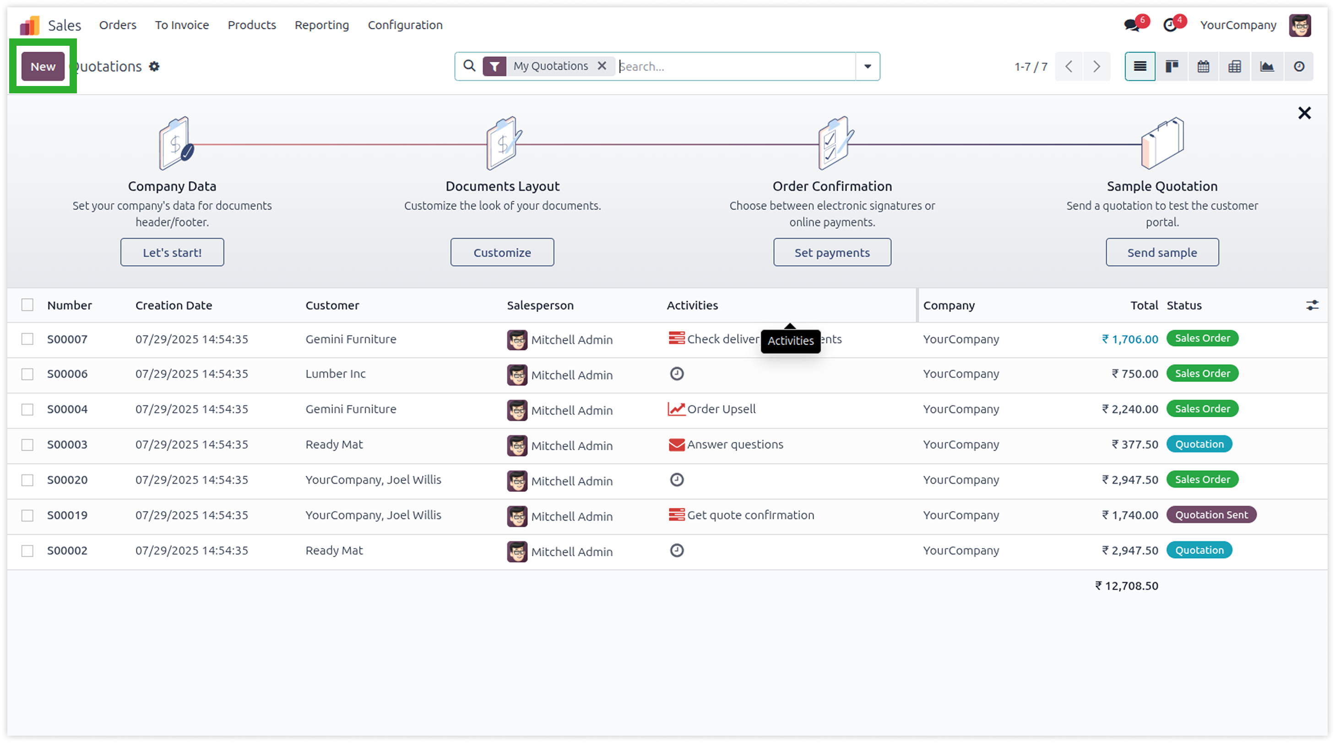Click the Get quote confirmation activity icon
The image size is (1335, 743).
[676, 515]
